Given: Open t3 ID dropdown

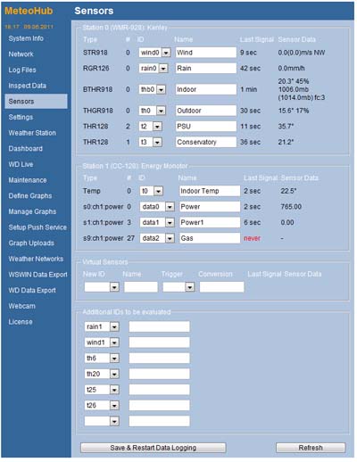Looking at the screenshot, I should pyautogui.click(x=150, y=143).
